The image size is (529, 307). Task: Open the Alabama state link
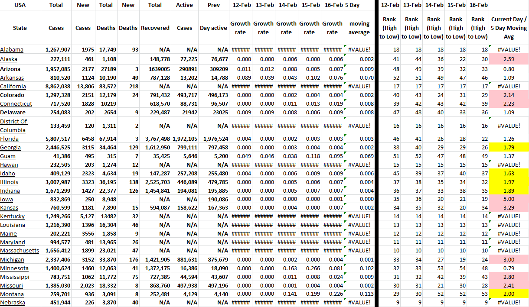point(12,49)
